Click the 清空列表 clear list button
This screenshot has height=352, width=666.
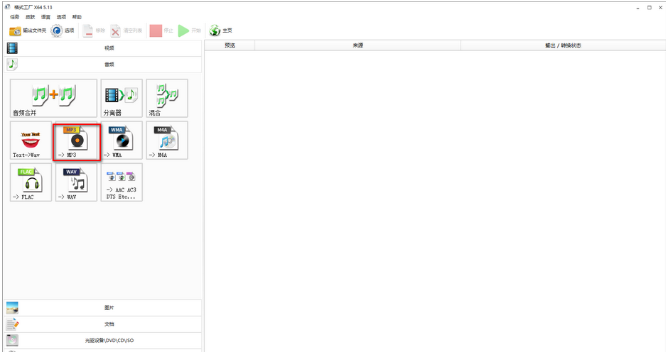(x=126, y=31)
